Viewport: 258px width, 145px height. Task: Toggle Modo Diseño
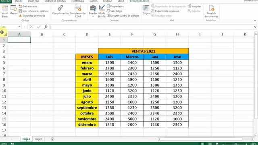pyautogui.click(x=102, y=11)
